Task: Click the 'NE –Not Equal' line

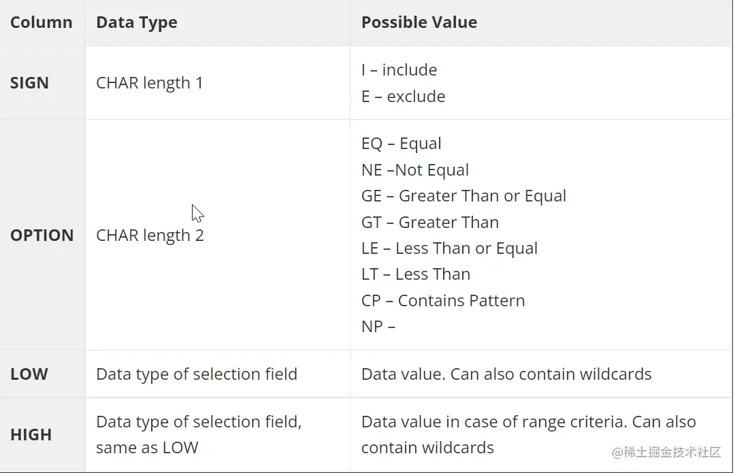Action: point(415,170)
